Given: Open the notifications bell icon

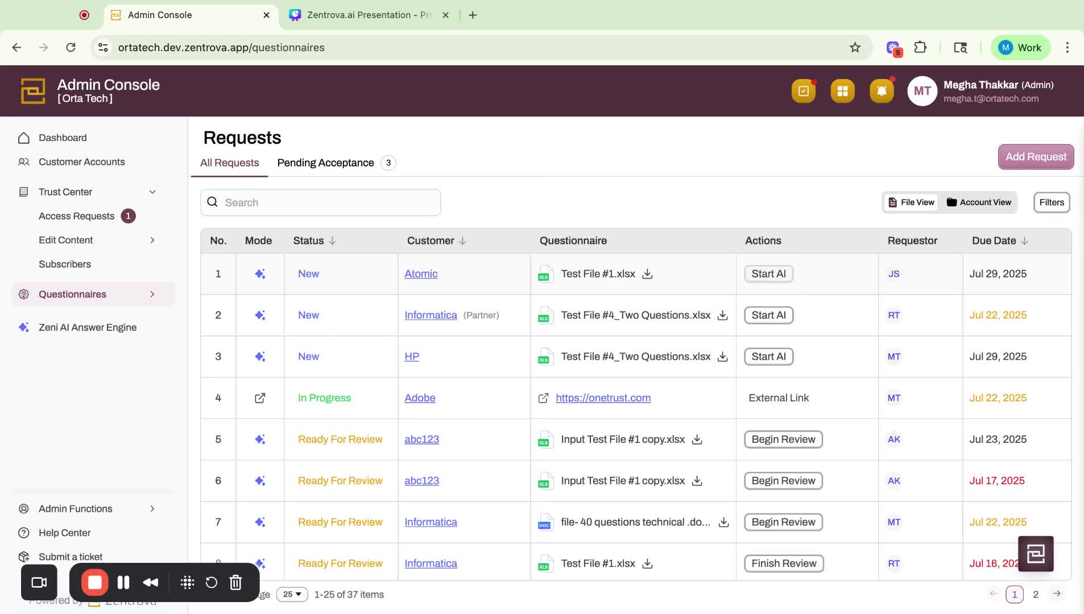Looking at the screenshot, I should click(882, 91).
